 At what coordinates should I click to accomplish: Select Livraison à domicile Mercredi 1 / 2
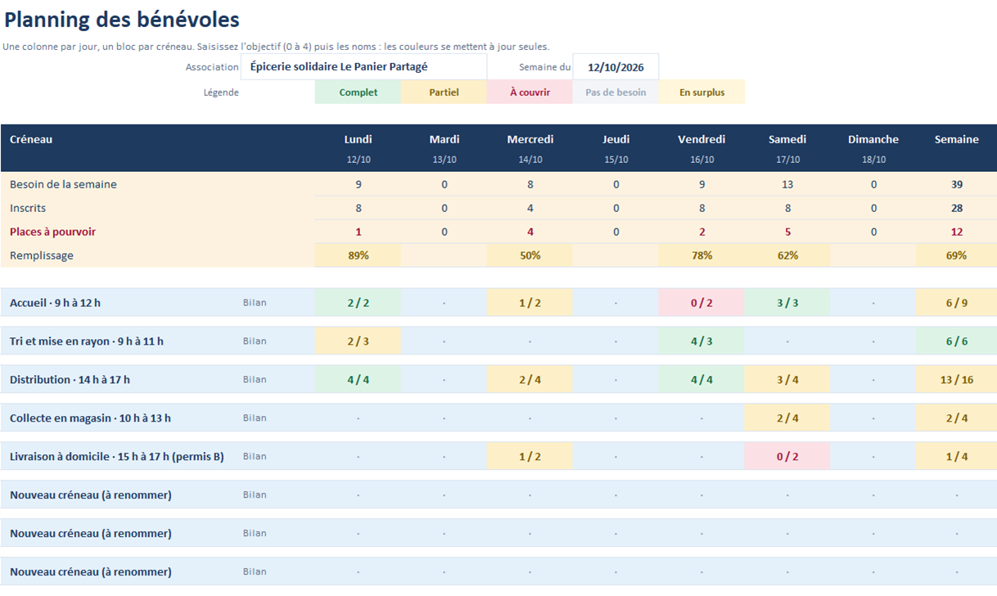click(x=530, y=457)
